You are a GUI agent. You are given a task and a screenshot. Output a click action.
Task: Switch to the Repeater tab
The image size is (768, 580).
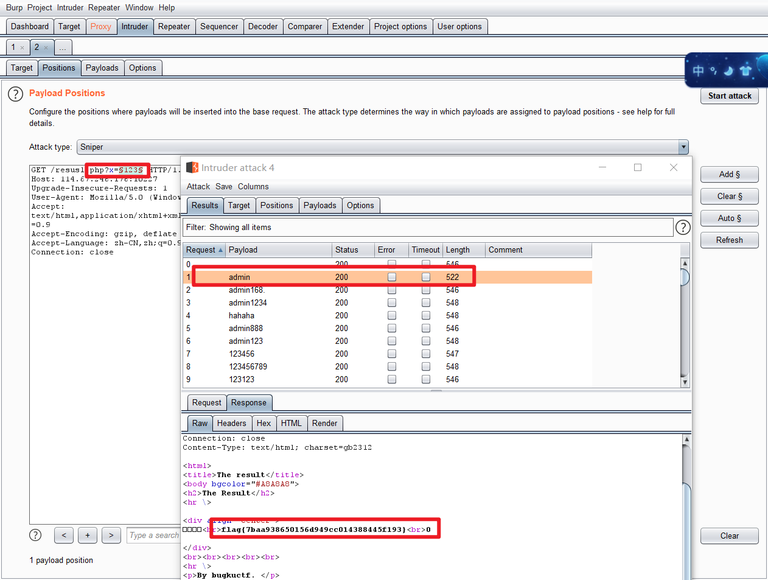pos(174,27)
